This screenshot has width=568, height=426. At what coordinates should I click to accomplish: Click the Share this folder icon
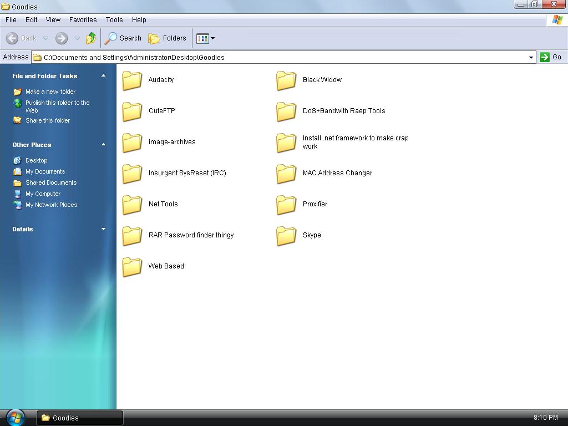coord(17,120)
